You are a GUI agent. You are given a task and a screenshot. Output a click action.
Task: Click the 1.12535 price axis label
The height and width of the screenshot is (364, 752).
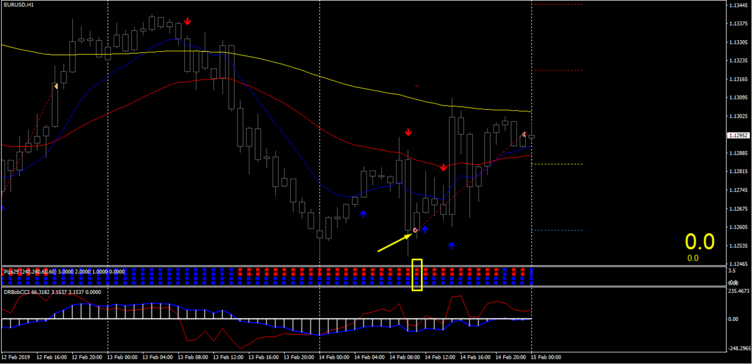click(x=737, y=246)
